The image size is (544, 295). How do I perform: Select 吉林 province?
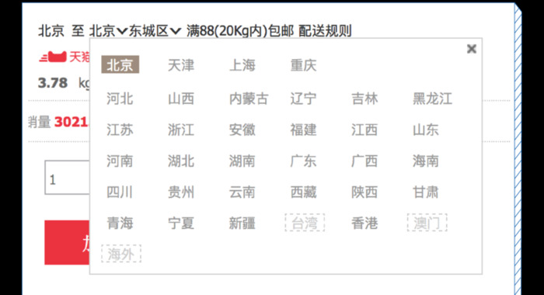pyautogui.click(x=364, y=99)
